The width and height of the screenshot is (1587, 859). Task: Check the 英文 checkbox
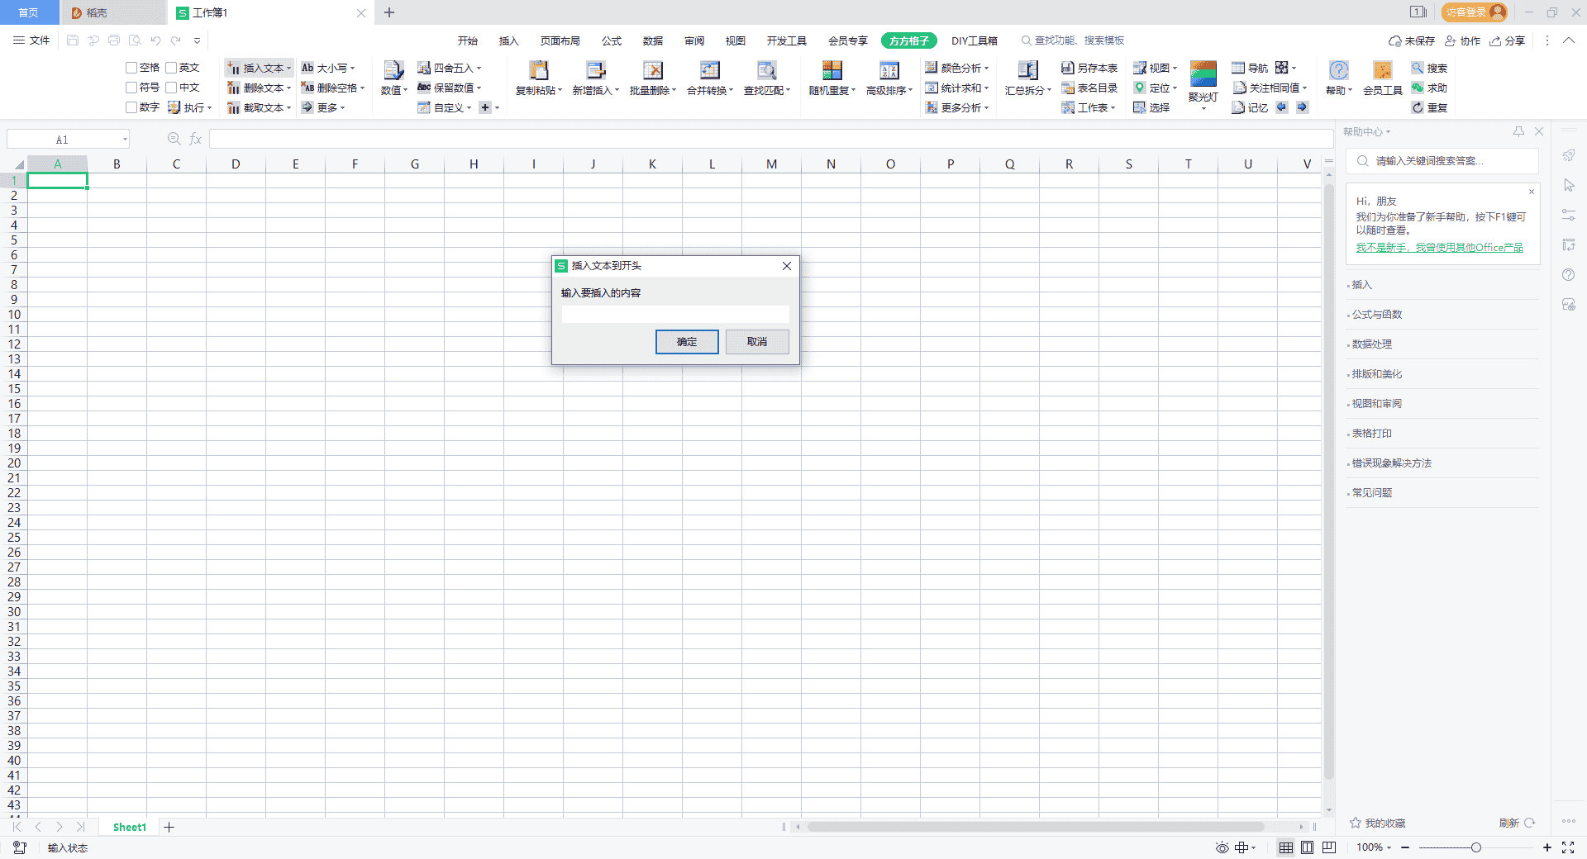pos(171,68)
